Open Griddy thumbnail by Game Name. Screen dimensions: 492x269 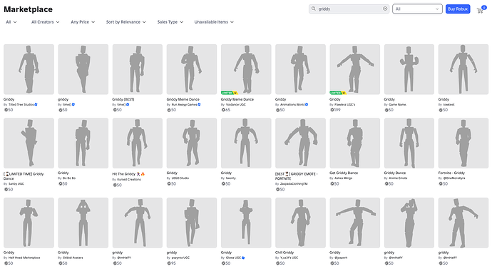click(x=409, y=69)
